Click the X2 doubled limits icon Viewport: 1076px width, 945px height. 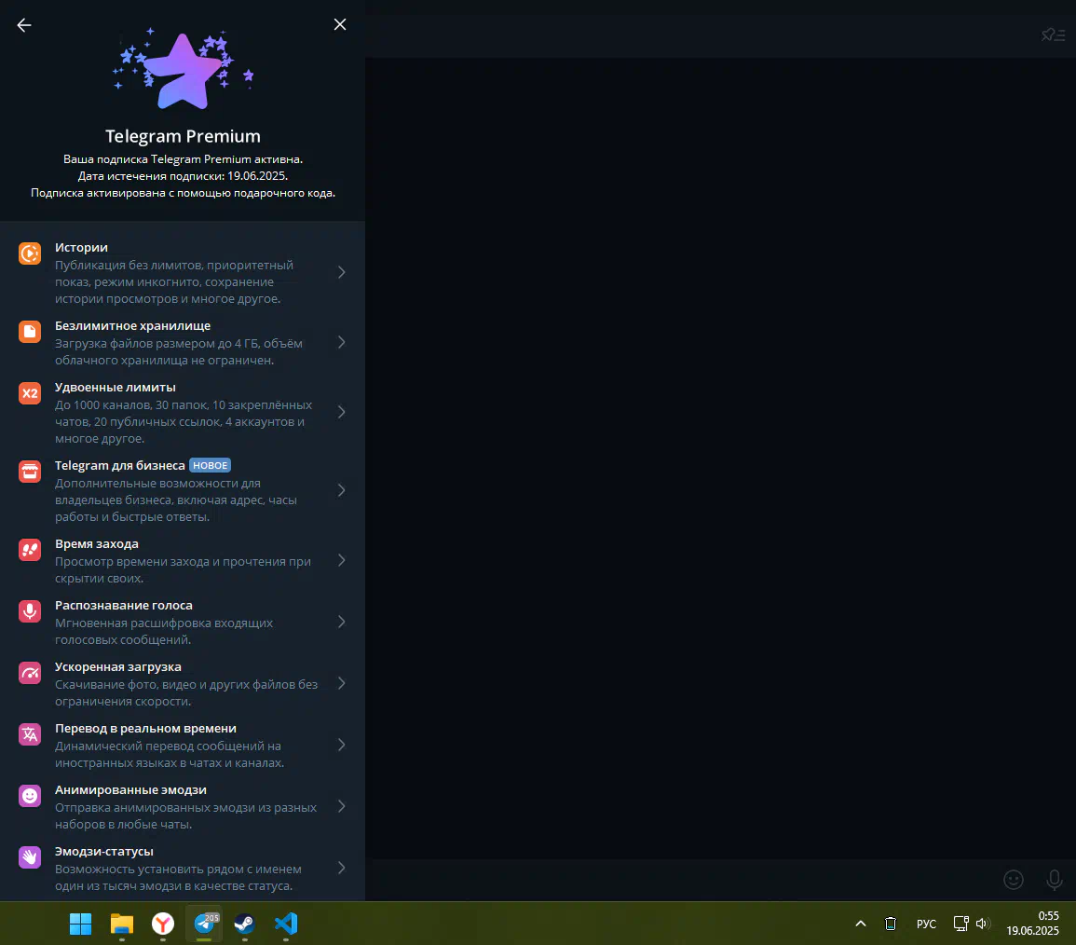click(30, 393)
